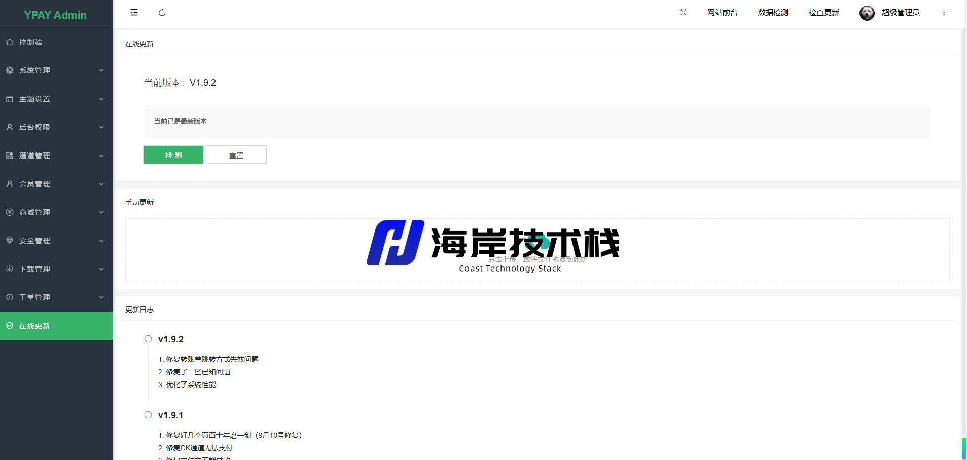
Task: Toggle fullscreen mode icon
Action: (683, 13)
